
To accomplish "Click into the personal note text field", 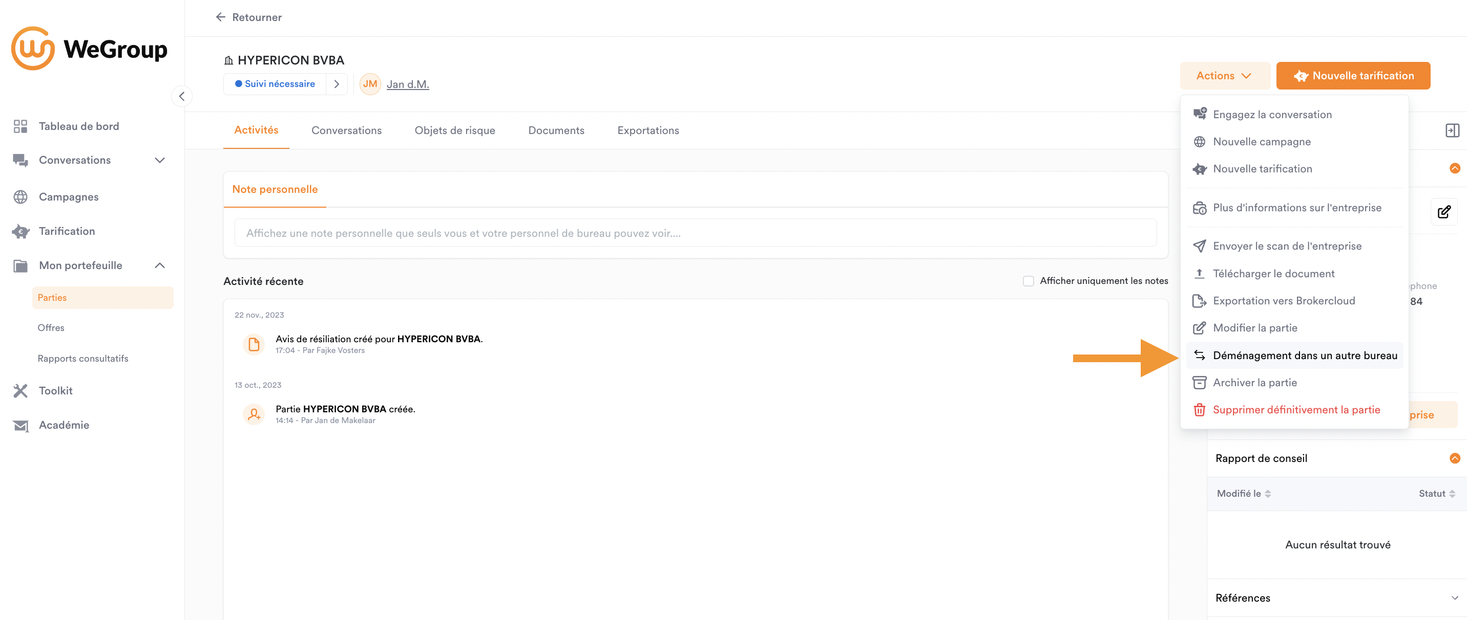I will click(696, 233).
